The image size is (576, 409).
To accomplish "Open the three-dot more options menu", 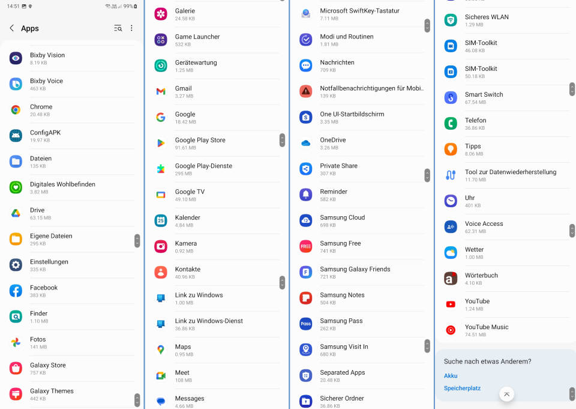I will click(131, 28).
